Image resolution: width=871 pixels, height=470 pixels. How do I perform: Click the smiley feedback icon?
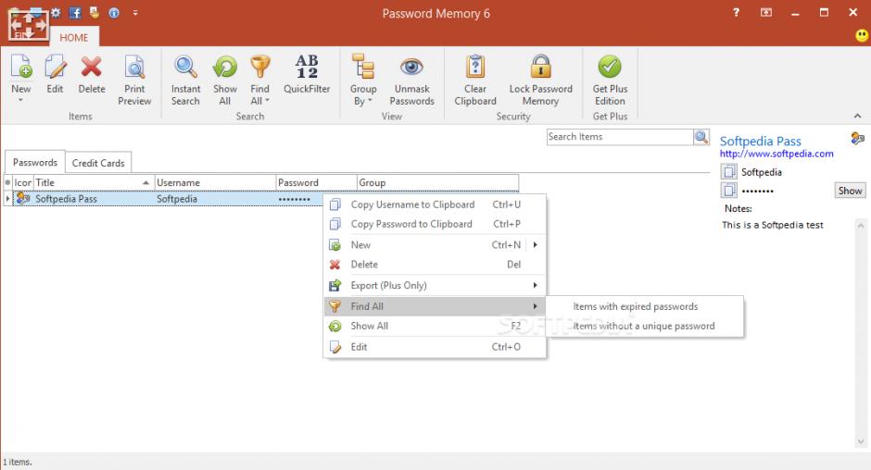pos(862,36)
